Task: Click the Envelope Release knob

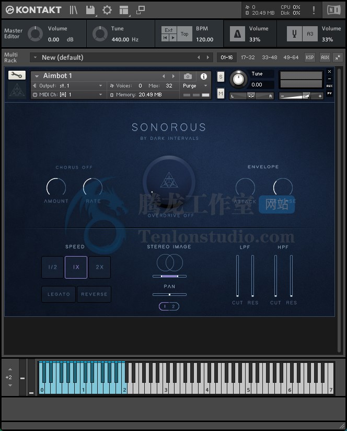Action: point(283,187)
